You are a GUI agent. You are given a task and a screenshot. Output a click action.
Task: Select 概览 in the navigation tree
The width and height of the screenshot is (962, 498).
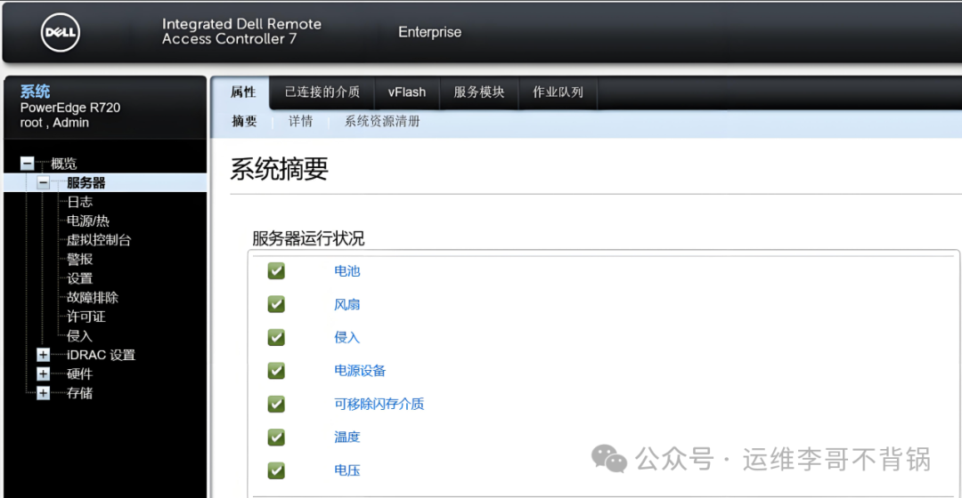click(64, 164)
